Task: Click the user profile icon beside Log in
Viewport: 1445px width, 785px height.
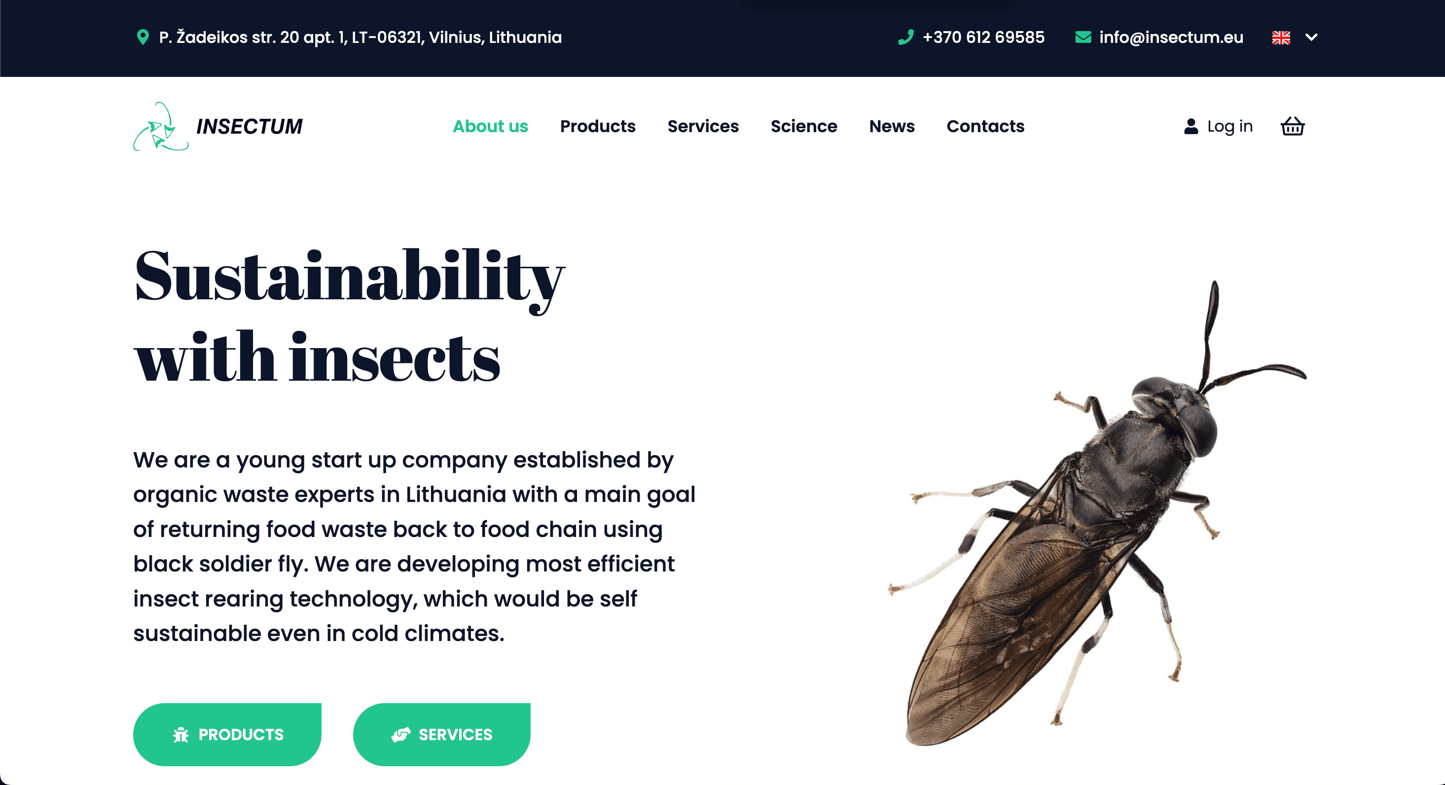Action: pyautogui.click(x=1191, y=126)
